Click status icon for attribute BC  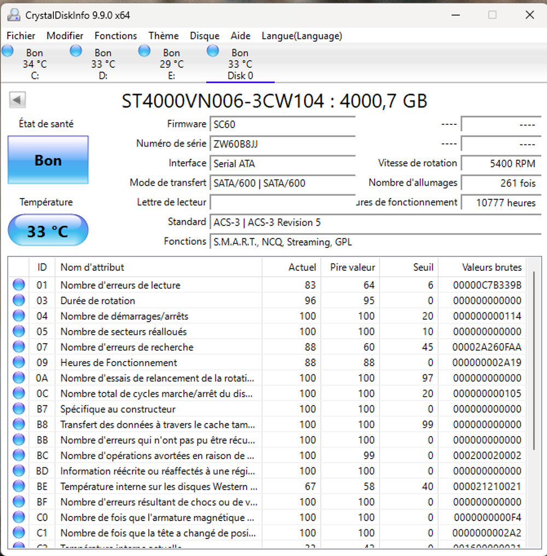pyautogui.click(x=19, y=455)
